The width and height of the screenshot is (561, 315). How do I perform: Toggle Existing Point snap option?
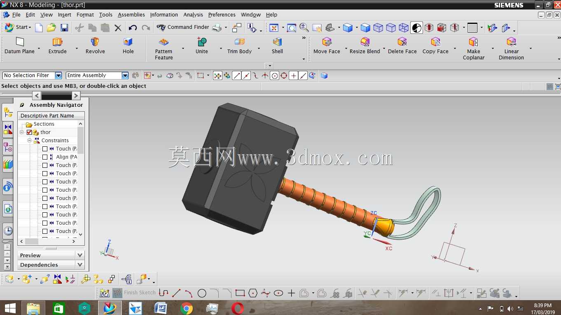tap(293, 75)
